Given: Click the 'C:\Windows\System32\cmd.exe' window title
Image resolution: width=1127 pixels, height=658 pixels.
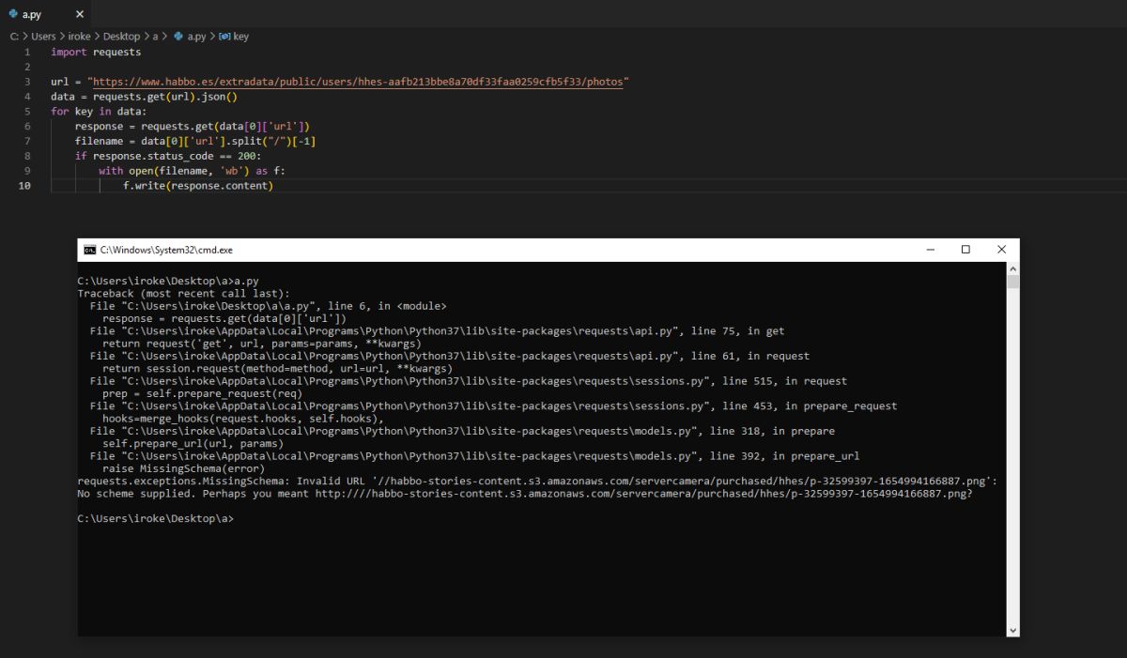Looking at the screenshot, I should (x=166, y=250).
